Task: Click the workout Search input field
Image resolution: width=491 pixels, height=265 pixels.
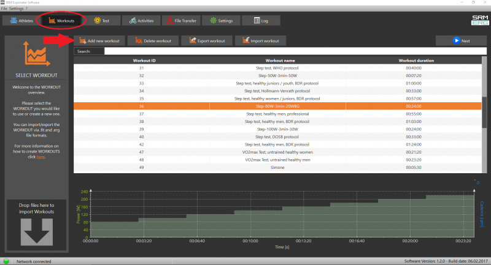Action: (x=295, y=51)
